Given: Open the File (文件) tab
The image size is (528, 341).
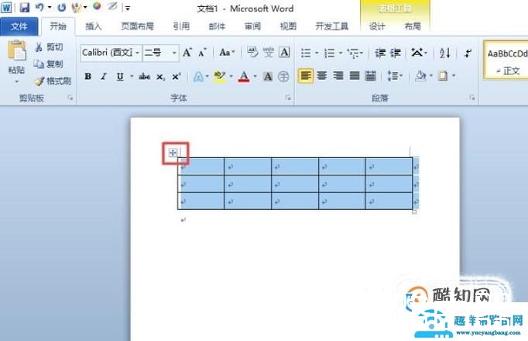Looking at the screenshot, I should [x=19, y=26].
